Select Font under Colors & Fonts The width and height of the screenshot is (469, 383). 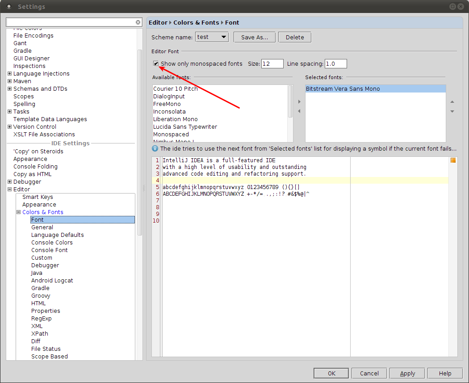coord(83,219)
